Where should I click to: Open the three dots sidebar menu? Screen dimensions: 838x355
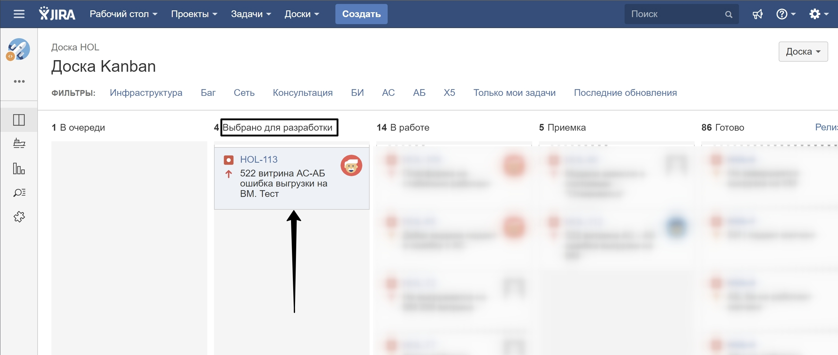coord(19,81)
